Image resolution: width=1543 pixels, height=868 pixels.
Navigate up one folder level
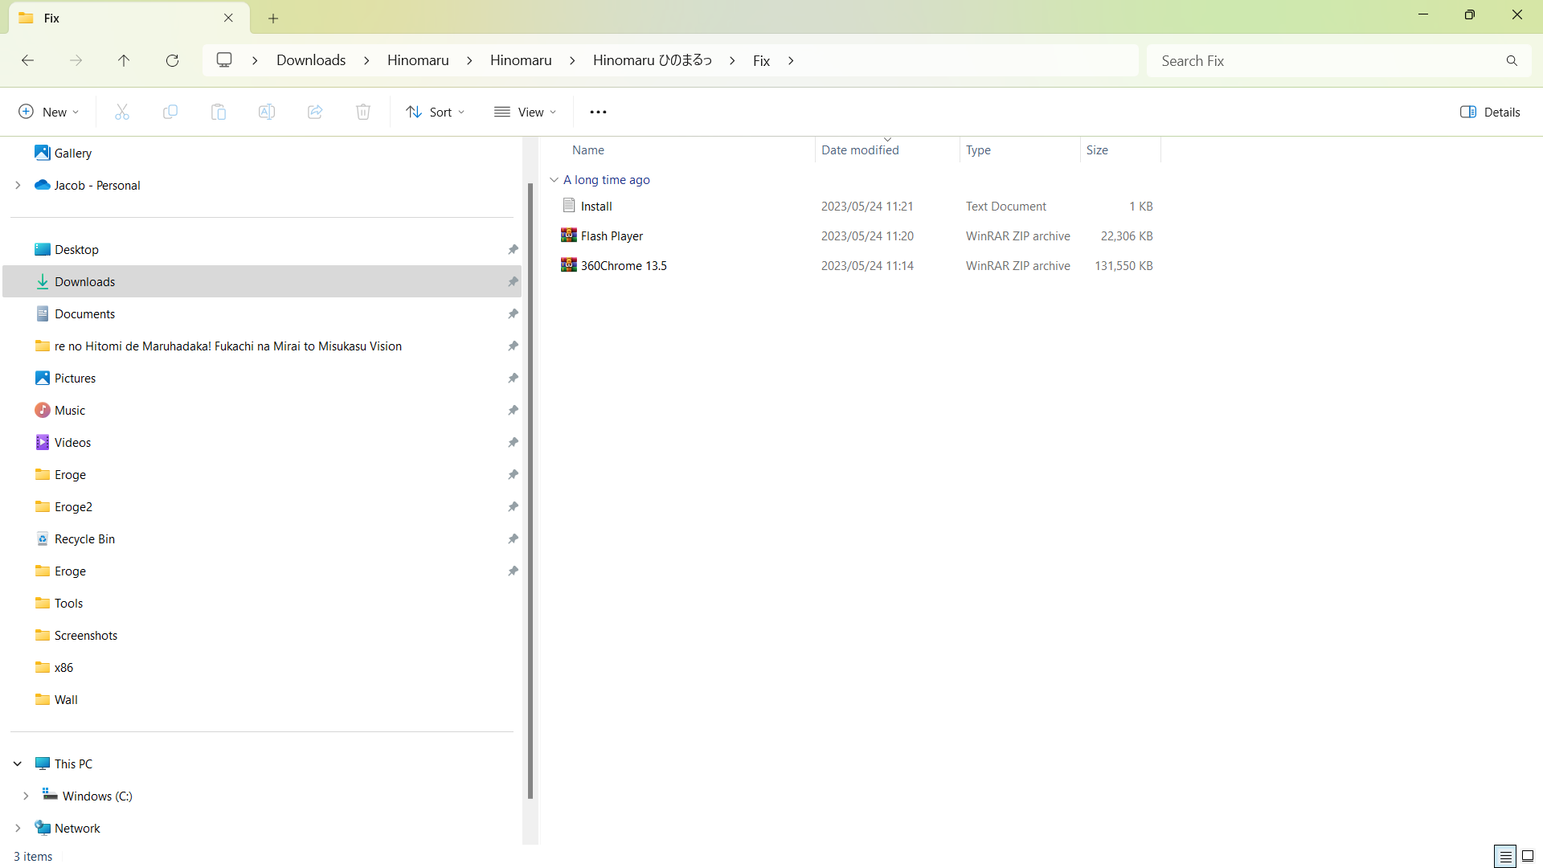tap(124, 60)
